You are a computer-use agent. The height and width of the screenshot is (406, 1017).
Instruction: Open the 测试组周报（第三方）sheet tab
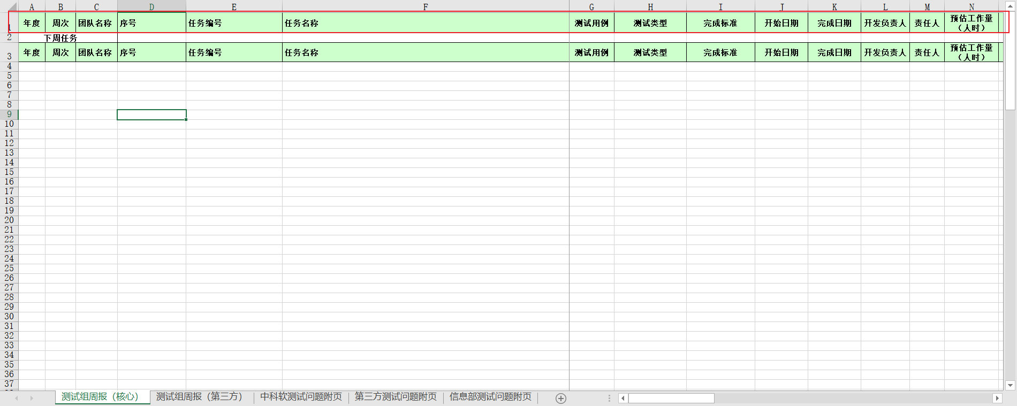point(199,397)
